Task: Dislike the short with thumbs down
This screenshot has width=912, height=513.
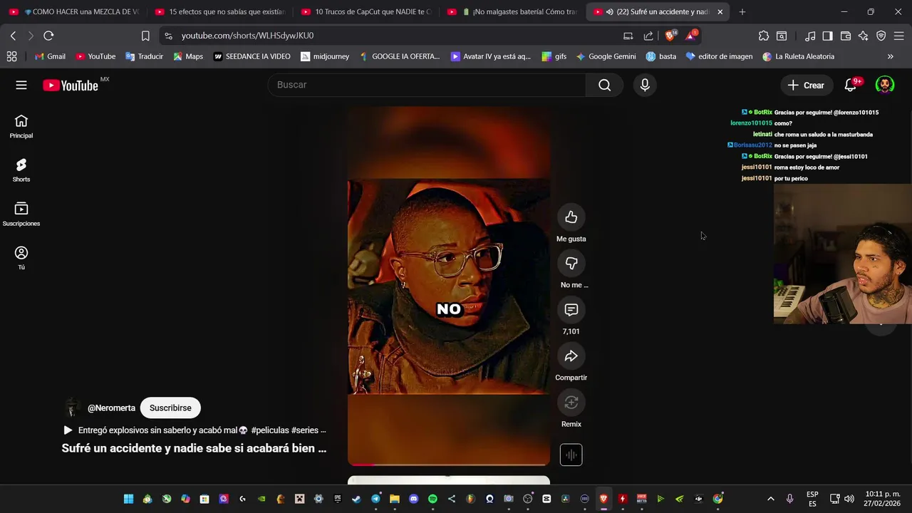Action: (x=571, y=264)
